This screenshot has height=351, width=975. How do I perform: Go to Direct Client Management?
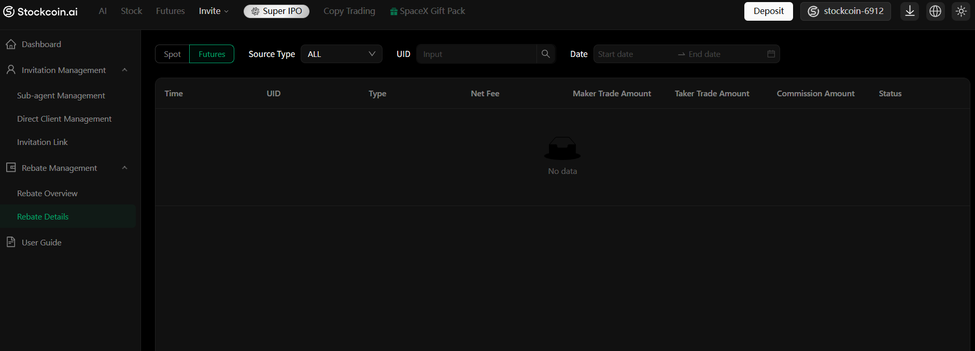coord(64,119)
